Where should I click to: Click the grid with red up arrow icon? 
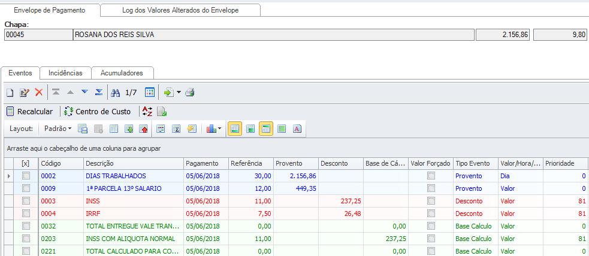click(143, 129)
